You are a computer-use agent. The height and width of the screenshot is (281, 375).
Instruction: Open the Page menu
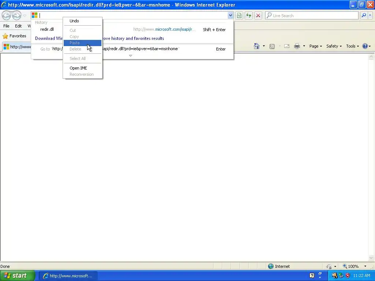pyautogui.click(x=315, y=46)
